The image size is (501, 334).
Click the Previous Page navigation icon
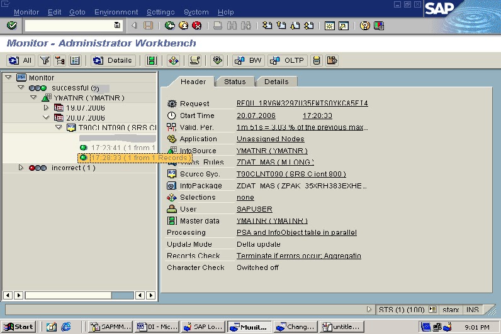point(281,26)
